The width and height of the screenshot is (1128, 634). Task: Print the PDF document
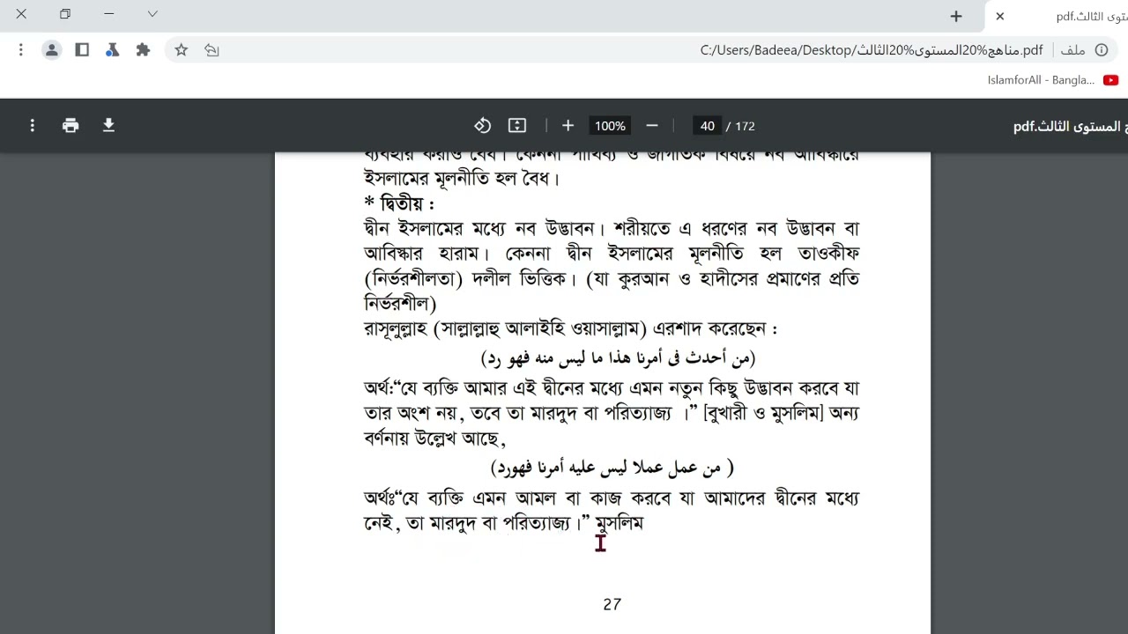70,126
